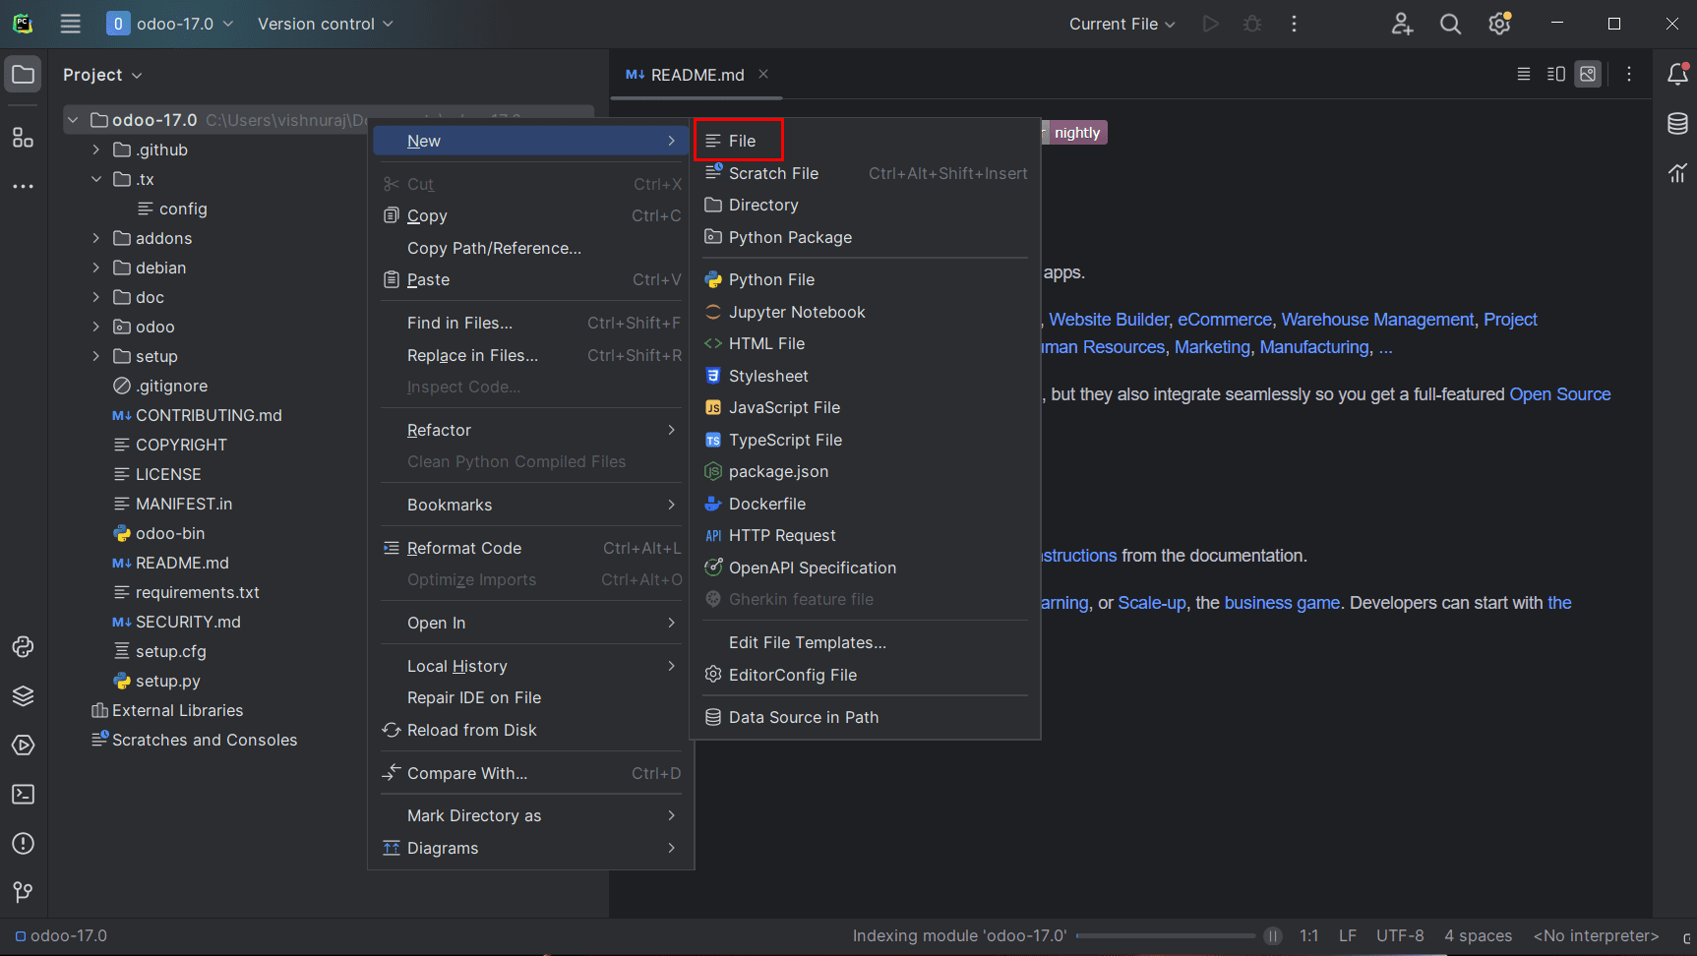The width and height of the screenshot is (1697, 956).
Task: Click the Search Everywhere magnifier icon
Action: coord(1450,24)
